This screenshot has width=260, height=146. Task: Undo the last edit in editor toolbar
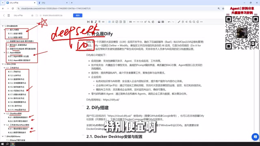point(169,22)
